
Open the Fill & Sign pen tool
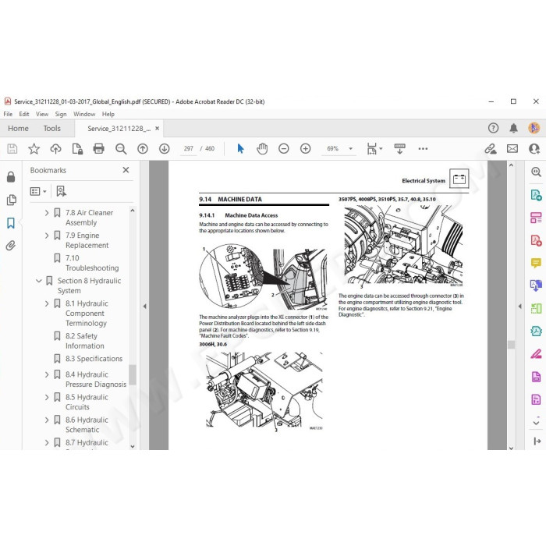tap(536, 354)
